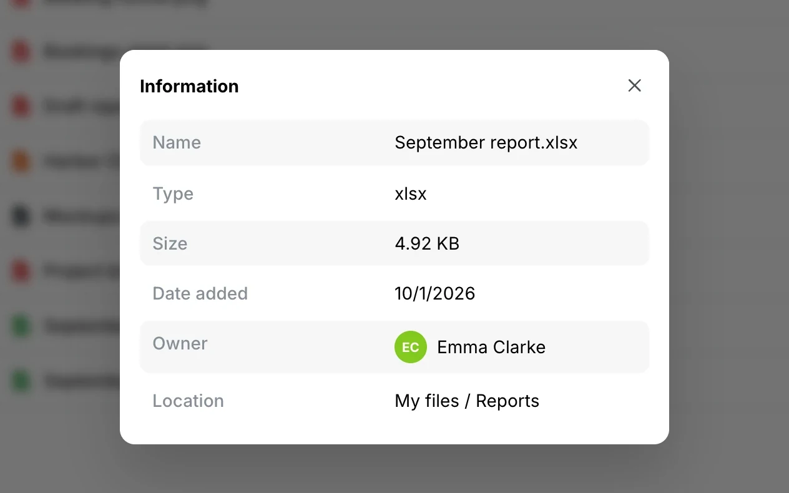Screen dimensions: 789x493
Task: Click the 'xlsx' type value
Action: (x=411, y=193)
